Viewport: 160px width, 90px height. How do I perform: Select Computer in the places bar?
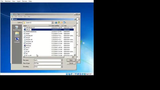[x=17, y=40]
